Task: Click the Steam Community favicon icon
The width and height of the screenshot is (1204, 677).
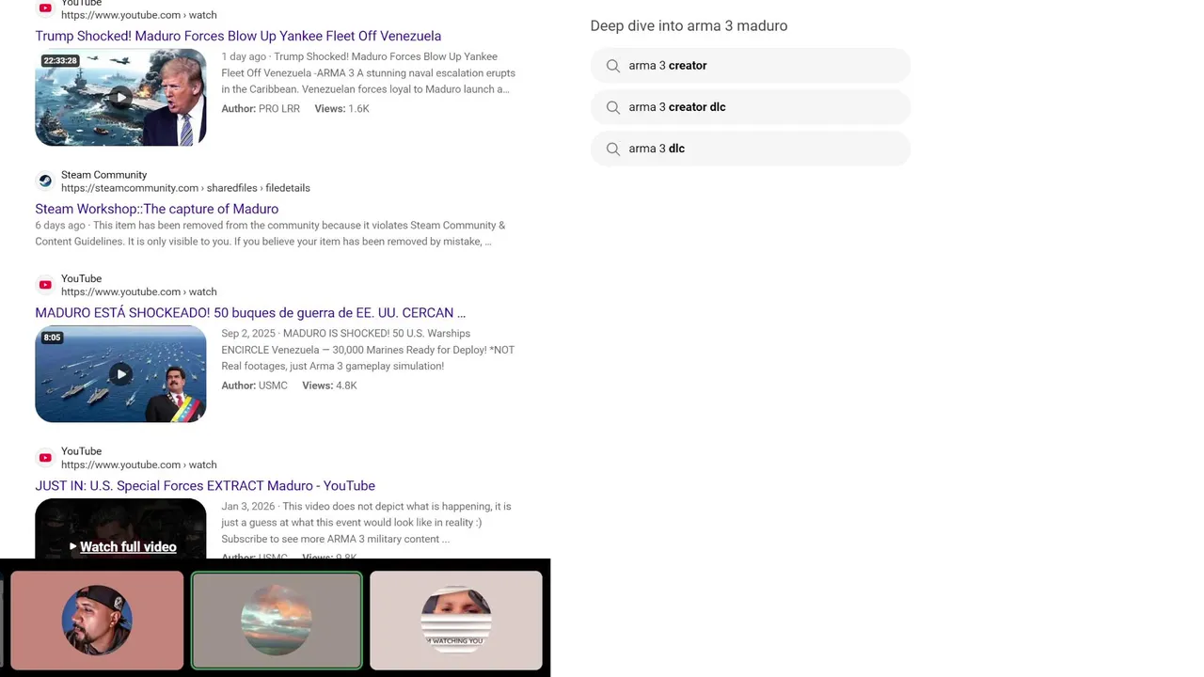Action: point(45,181)
